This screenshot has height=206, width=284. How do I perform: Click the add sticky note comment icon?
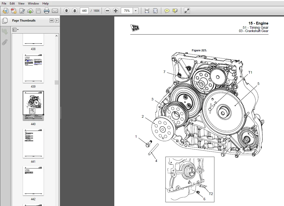coord(167,11)
